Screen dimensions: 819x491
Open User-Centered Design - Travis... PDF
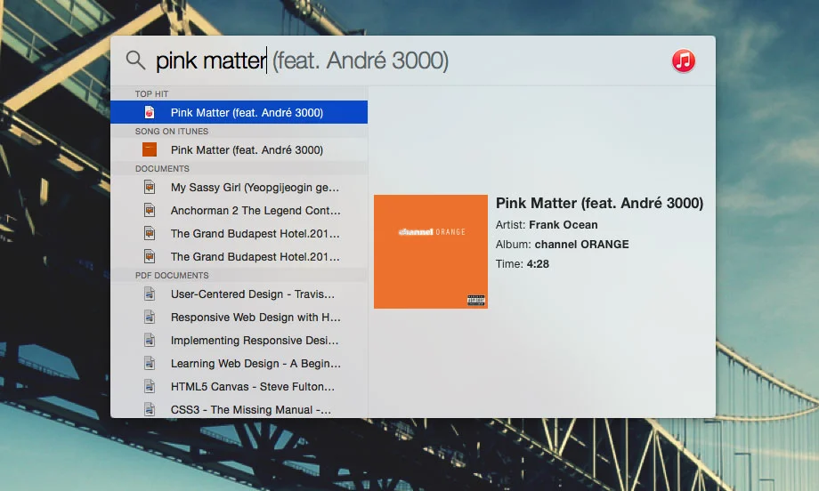pos(239,294)
